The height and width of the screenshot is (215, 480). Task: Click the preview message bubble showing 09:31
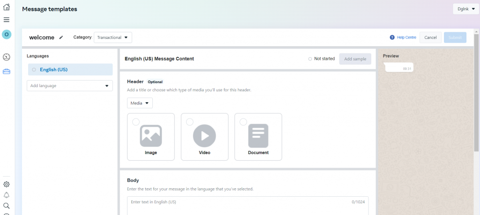tap(399, 67)
